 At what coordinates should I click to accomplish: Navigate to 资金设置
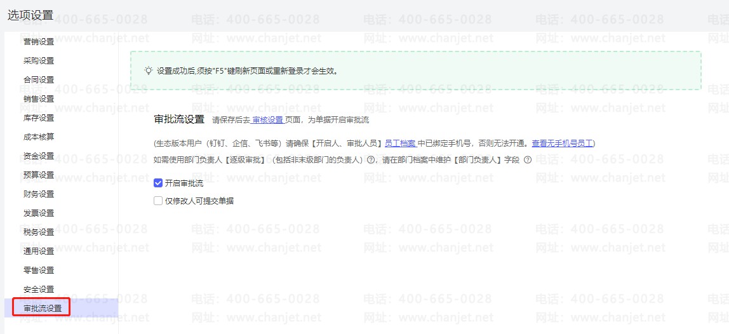tap(39, 156)
